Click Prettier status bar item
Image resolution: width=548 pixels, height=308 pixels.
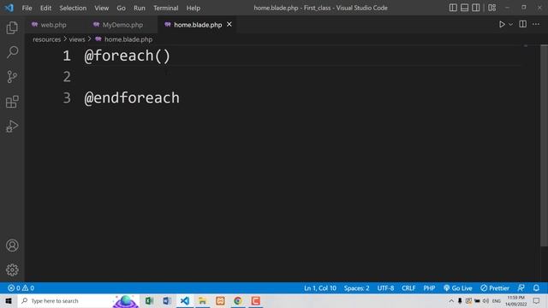coord(495,288)
